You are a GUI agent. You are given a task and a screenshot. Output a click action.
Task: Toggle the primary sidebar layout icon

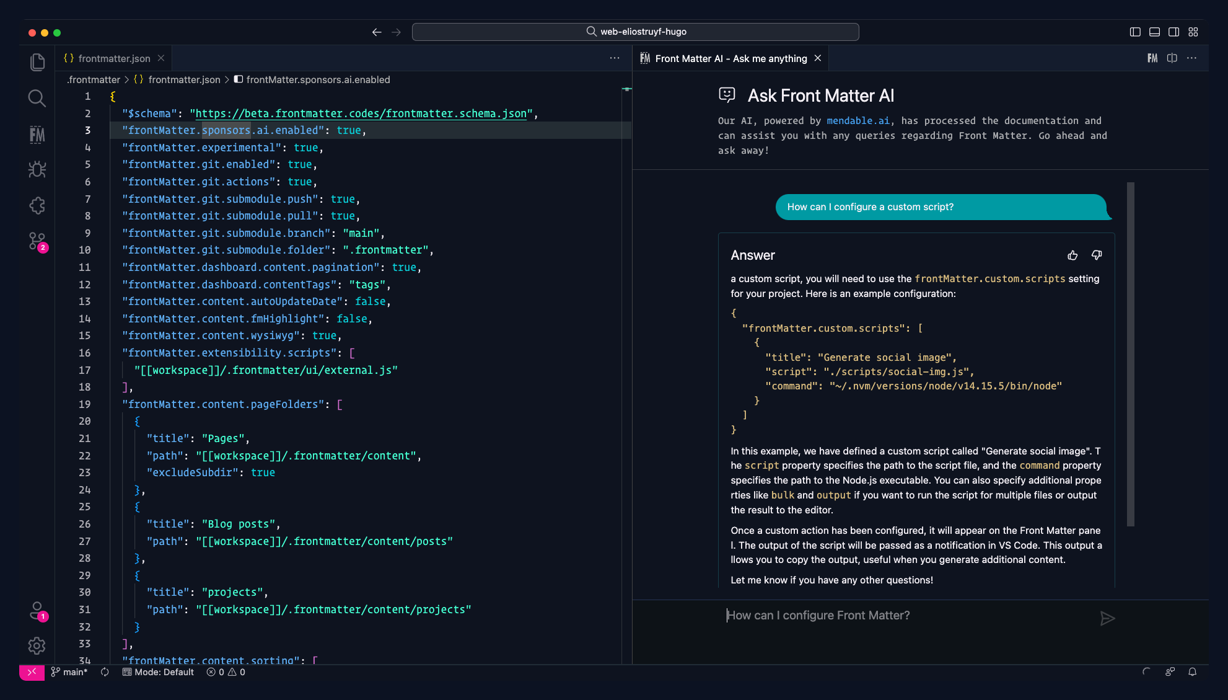(x=1135, y=32)
